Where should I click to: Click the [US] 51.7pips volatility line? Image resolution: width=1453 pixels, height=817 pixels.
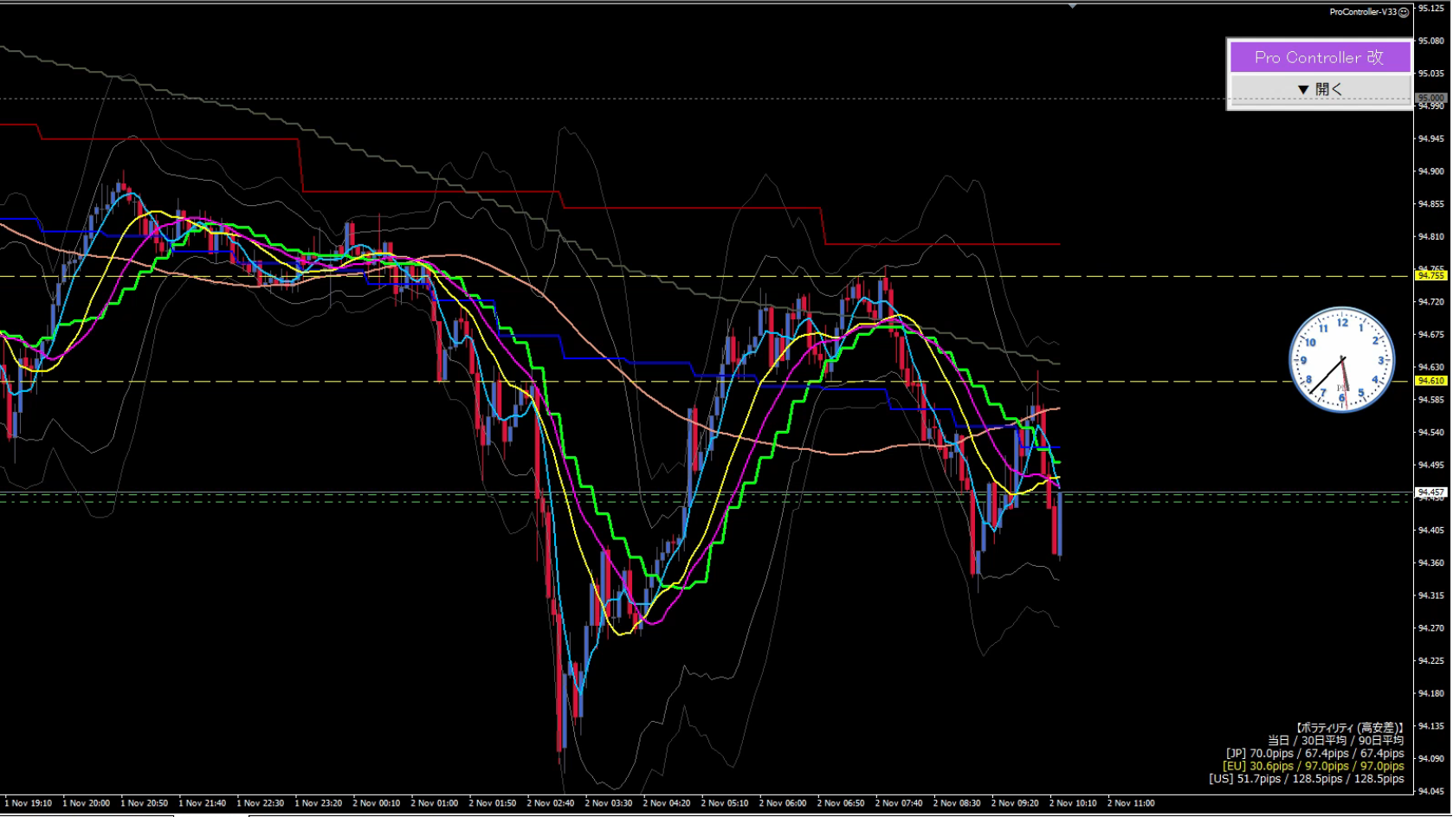(x=1307, y=779)
